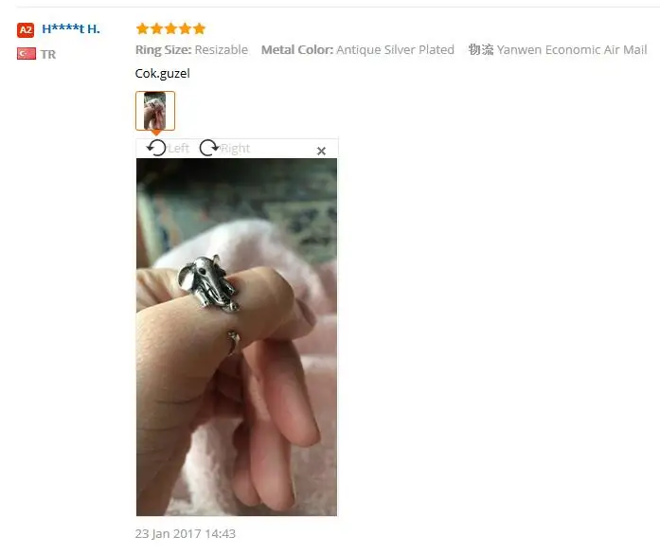The image size is (660, 555).
Task: Select the review photo thumbnail
Action: click(x=155, y=111)
